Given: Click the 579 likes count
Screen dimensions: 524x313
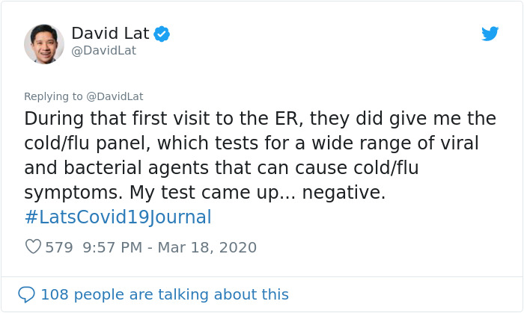Looking at the screenshot, I should [x=59, y=247].
